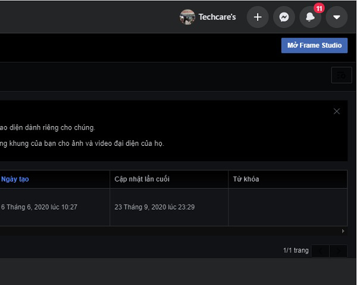The height and width of the screenshot is (285, 357).
Task: Dismiss the info banner with the X
Action: [x=337, y=111]
